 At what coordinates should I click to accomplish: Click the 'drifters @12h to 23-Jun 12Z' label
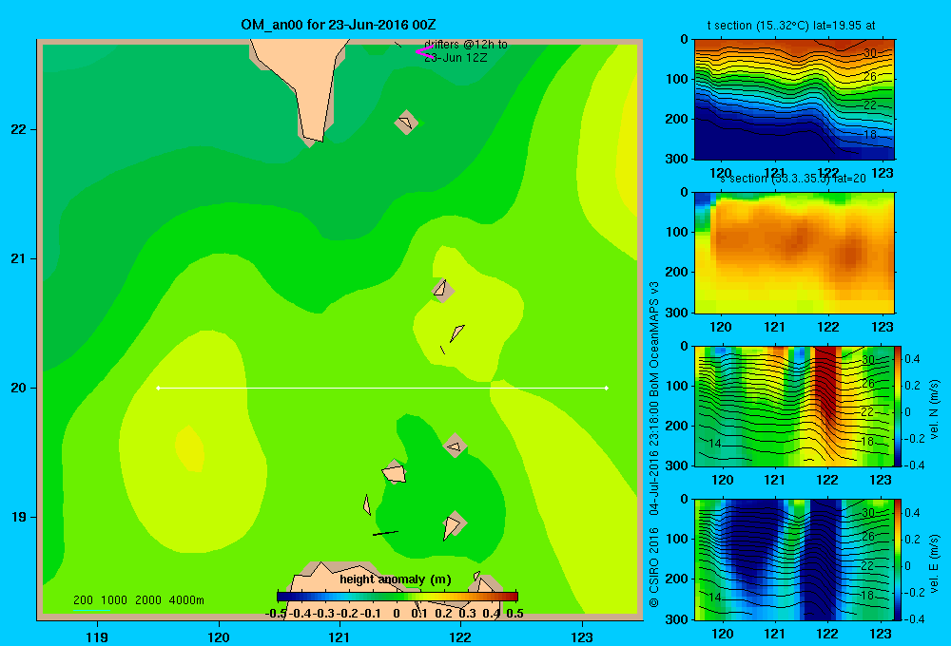(x=466, y=51)
